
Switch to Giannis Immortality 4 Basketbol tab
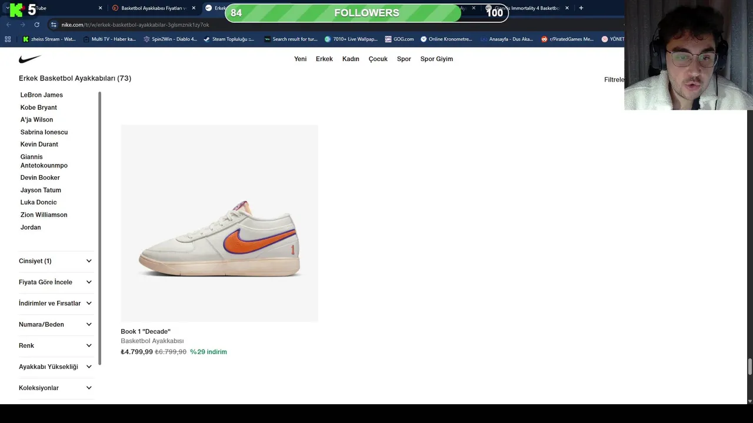point(527,8)
